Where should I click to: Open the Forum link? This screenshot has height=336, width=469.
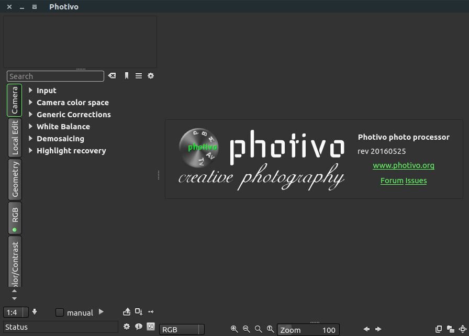(x=392, y=181)
